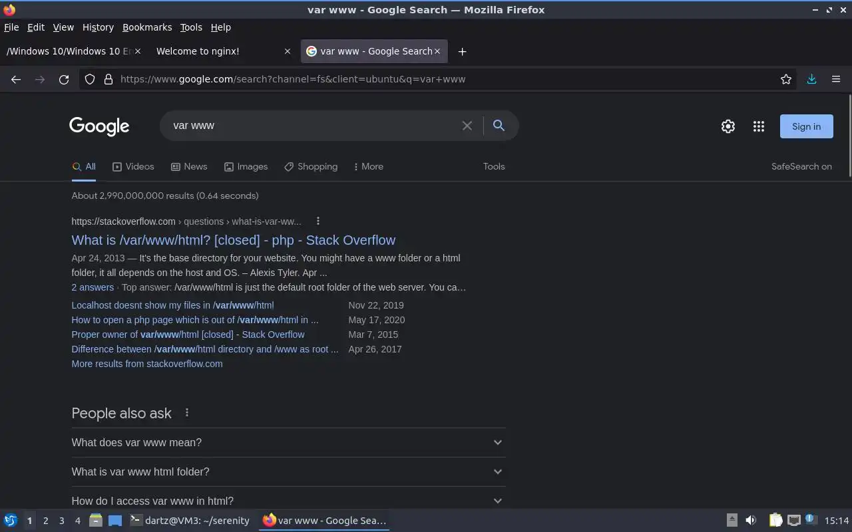Expand 'What does var www mean?'

click(288, 442)
